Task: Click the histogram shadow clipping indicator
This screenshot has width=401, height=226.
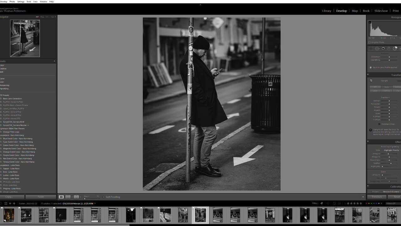Action: [x=370, y=23]
